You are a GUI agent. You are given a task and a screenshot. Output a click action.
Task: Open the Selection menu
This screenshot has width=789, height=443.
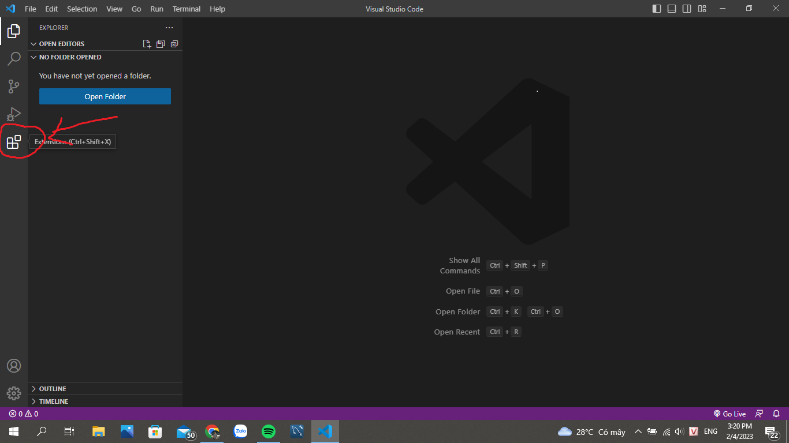click(82, 9)
